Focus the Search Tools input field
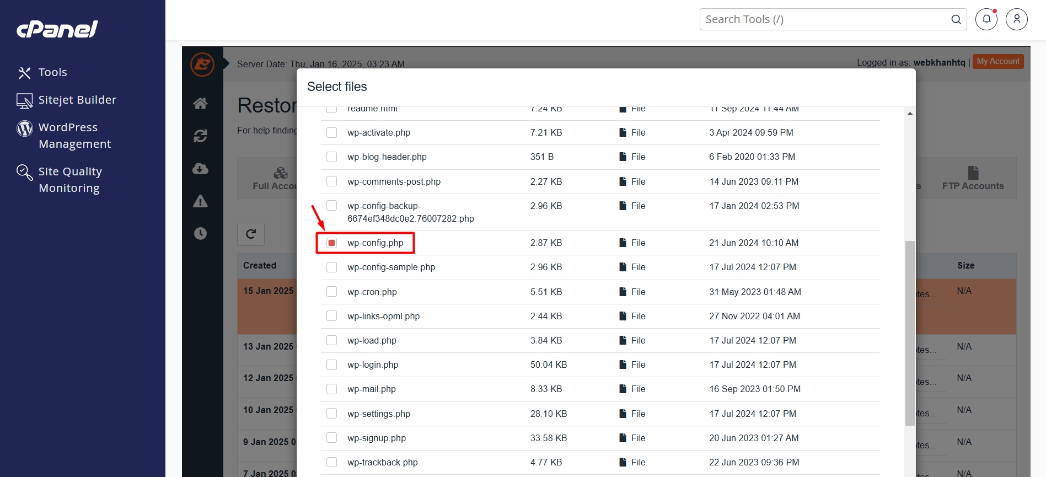The width and height of the screenshot is (1046, 477). [x=824, y=19]
